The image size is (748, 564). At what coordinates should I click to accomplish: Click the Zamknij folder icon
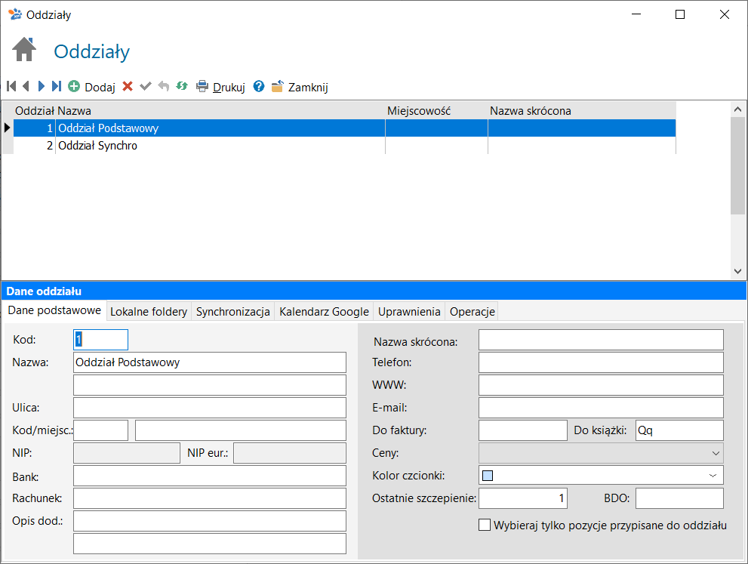(277, 86)
